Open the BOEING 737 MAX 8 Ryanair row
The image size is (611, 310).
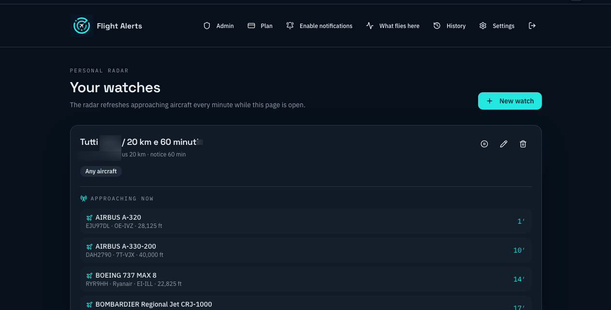click(305, 279)
